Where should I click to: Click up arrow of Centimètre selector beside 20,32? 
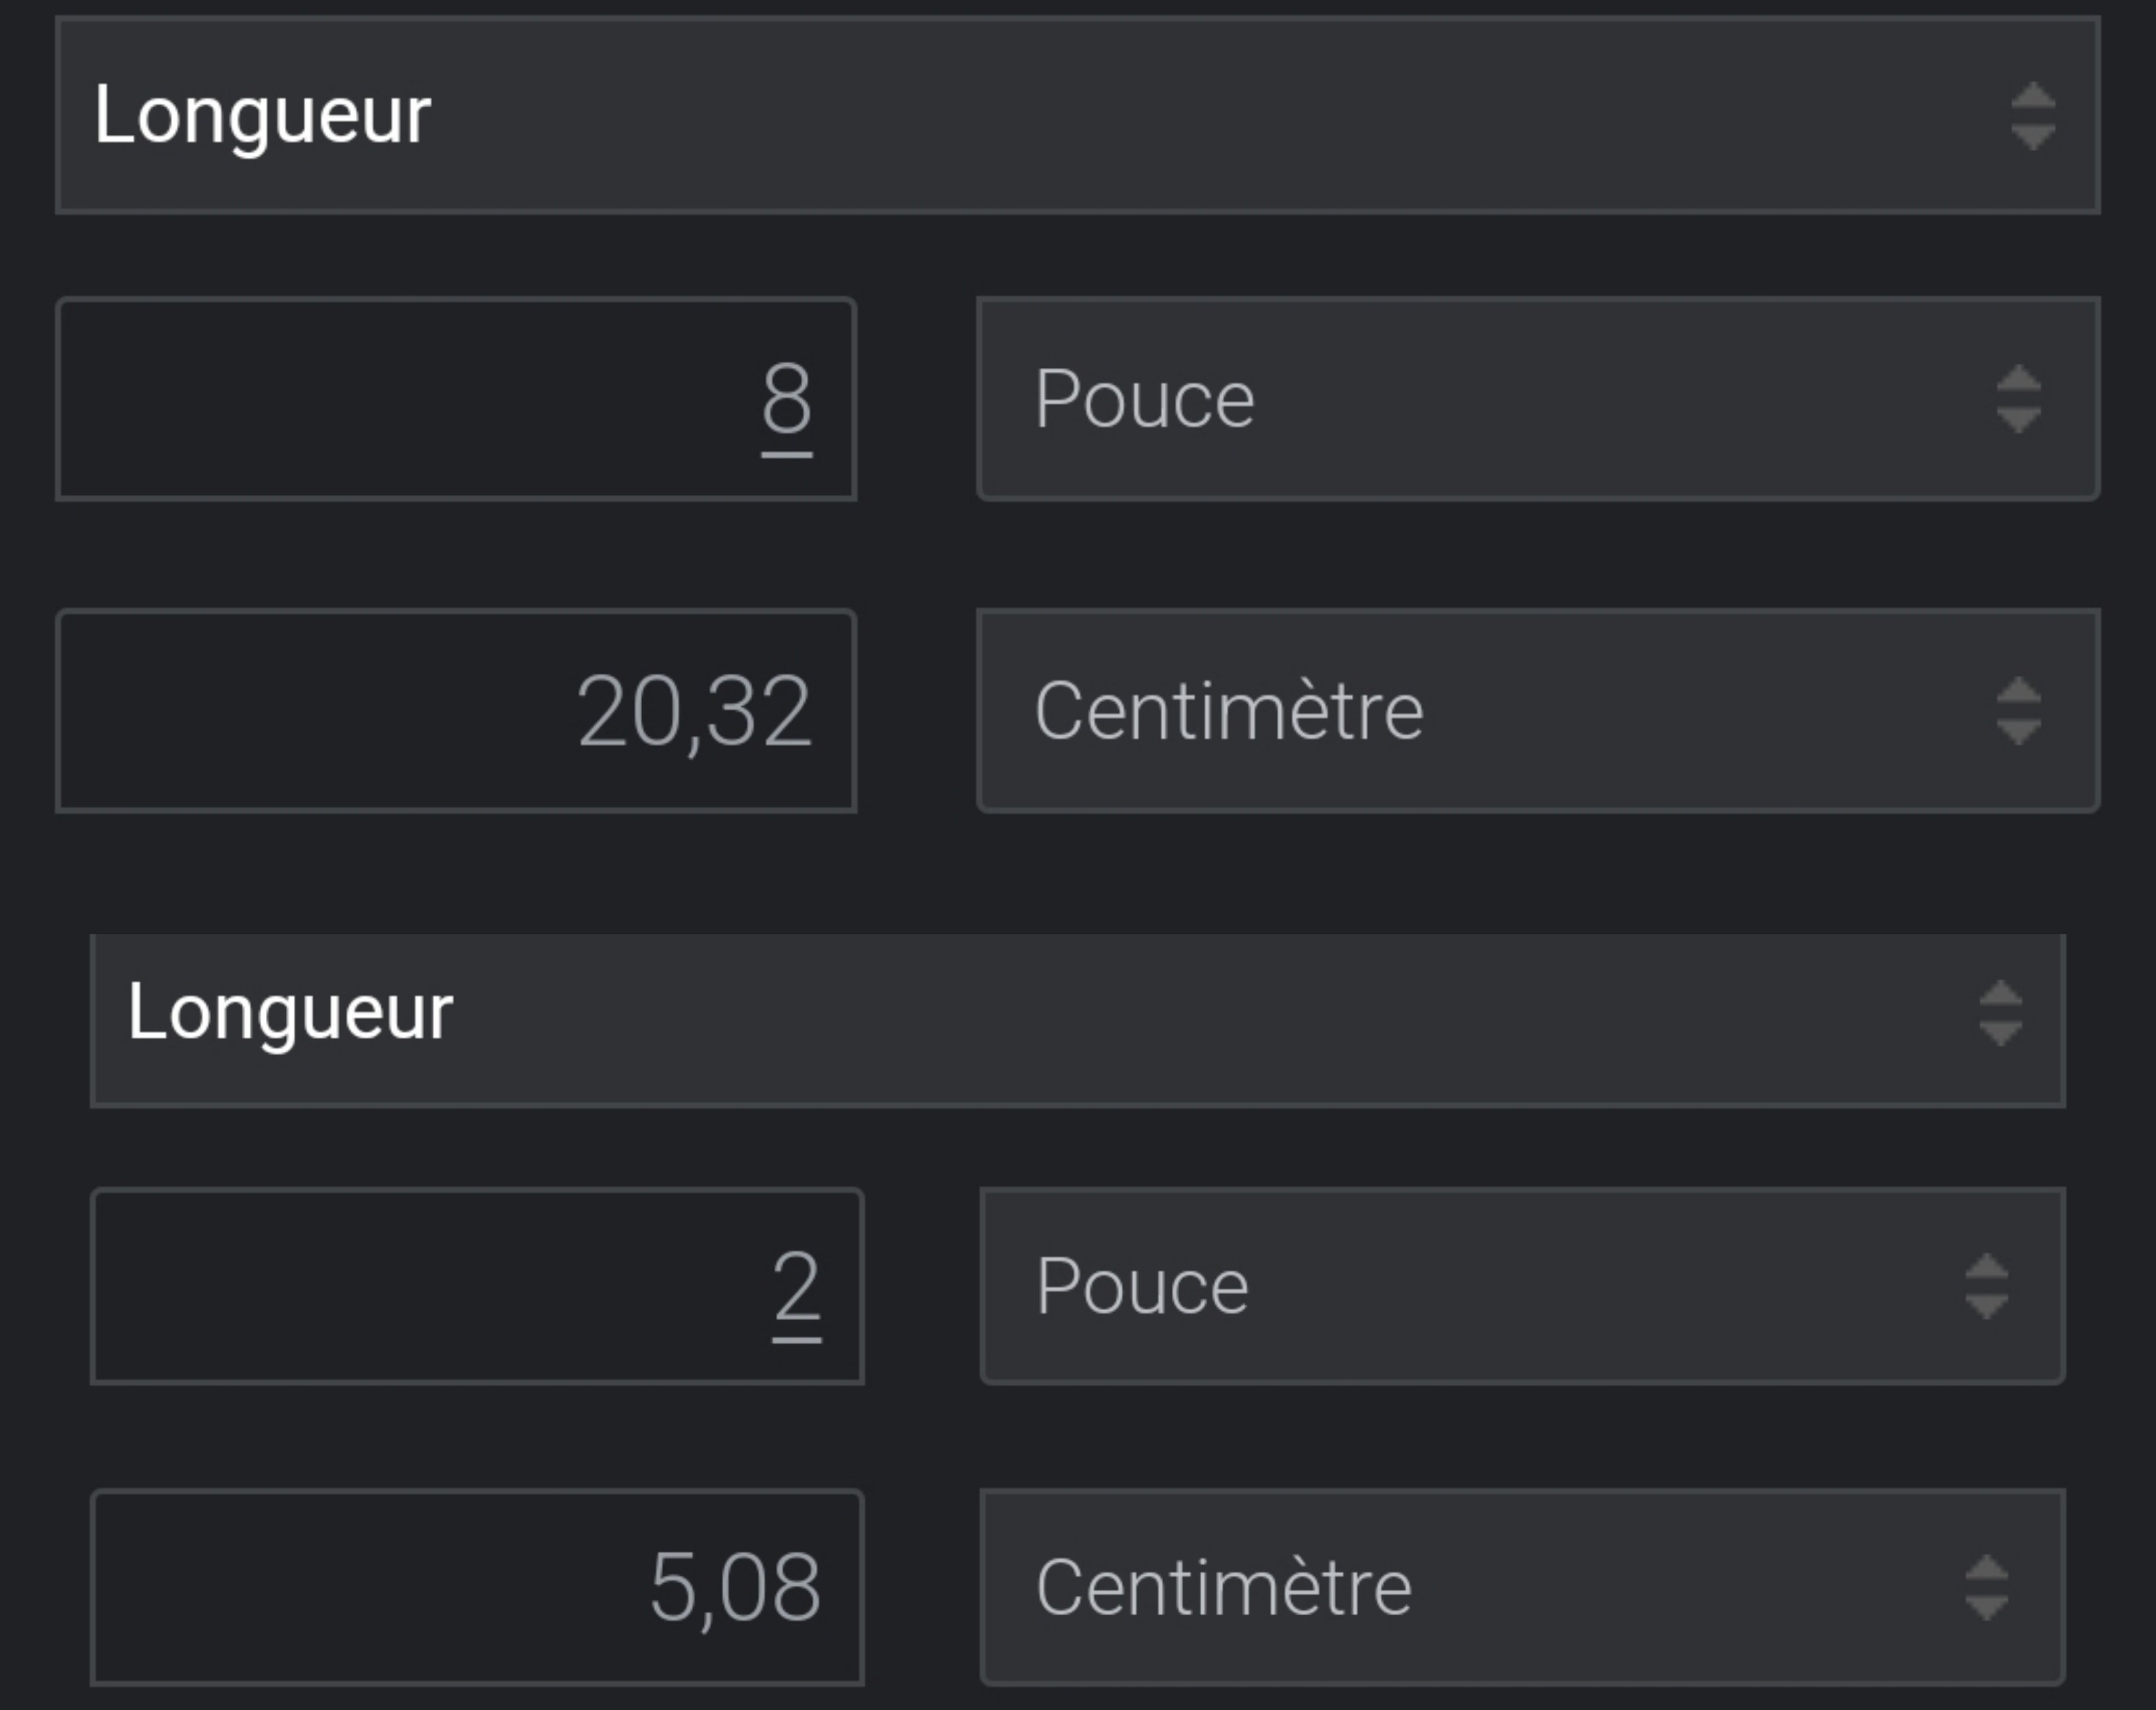[x=2018, y=691]
